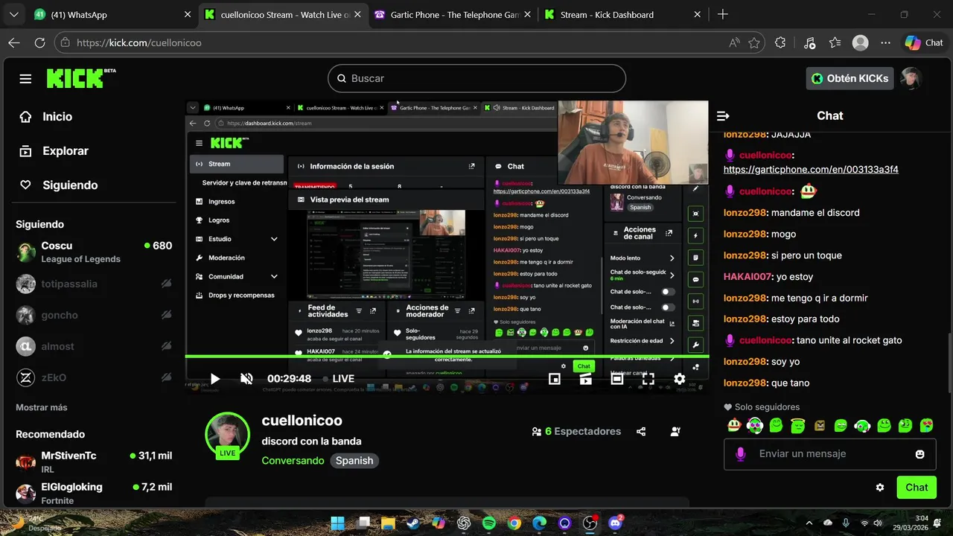Collapse the chat panel
Screen dimensions: 953x536
(x=723, y=115)
